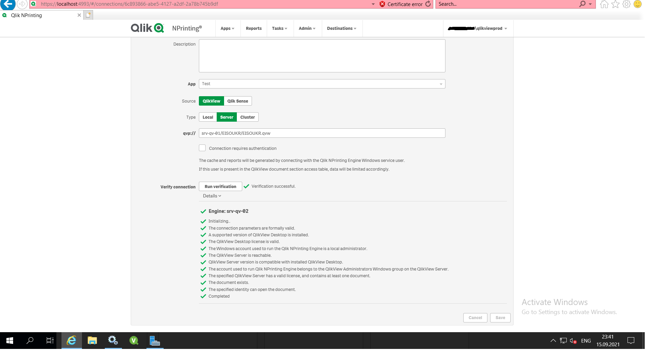Screen dimensions: 645x362
Task: Select the Cluster connection type
Action: (247, 117)
